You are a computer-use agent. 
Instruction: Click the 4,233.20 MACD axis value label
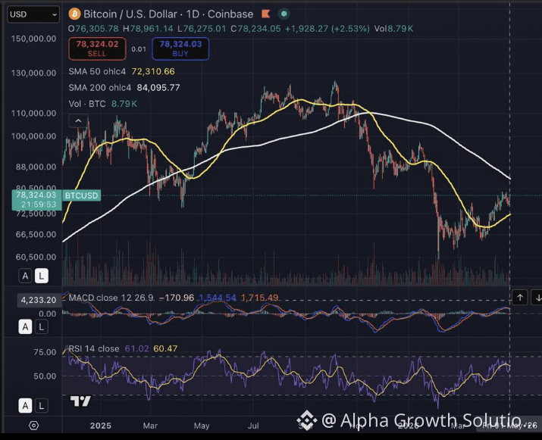tap(39, 300)
